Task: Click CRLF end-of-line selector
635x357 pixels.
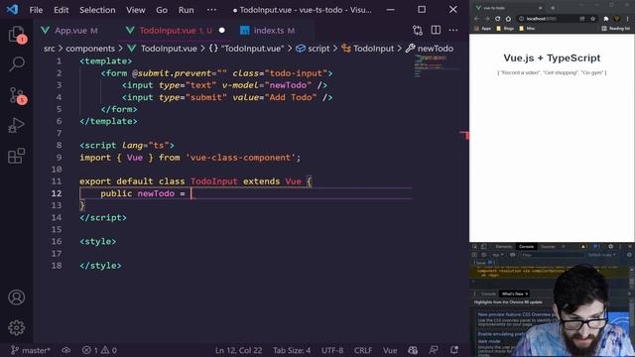Action: [363, 350]
